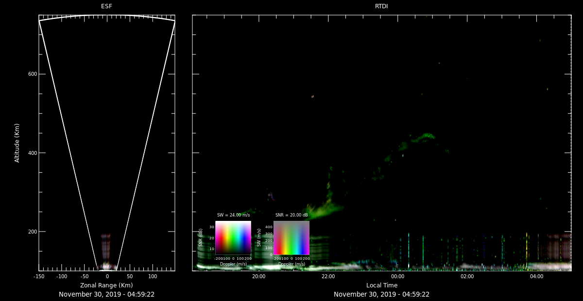The height and width of the screenshot is (301, 583).
Task: Click the SNR (dB) legend axis label
Action: (x=201, y=238)
